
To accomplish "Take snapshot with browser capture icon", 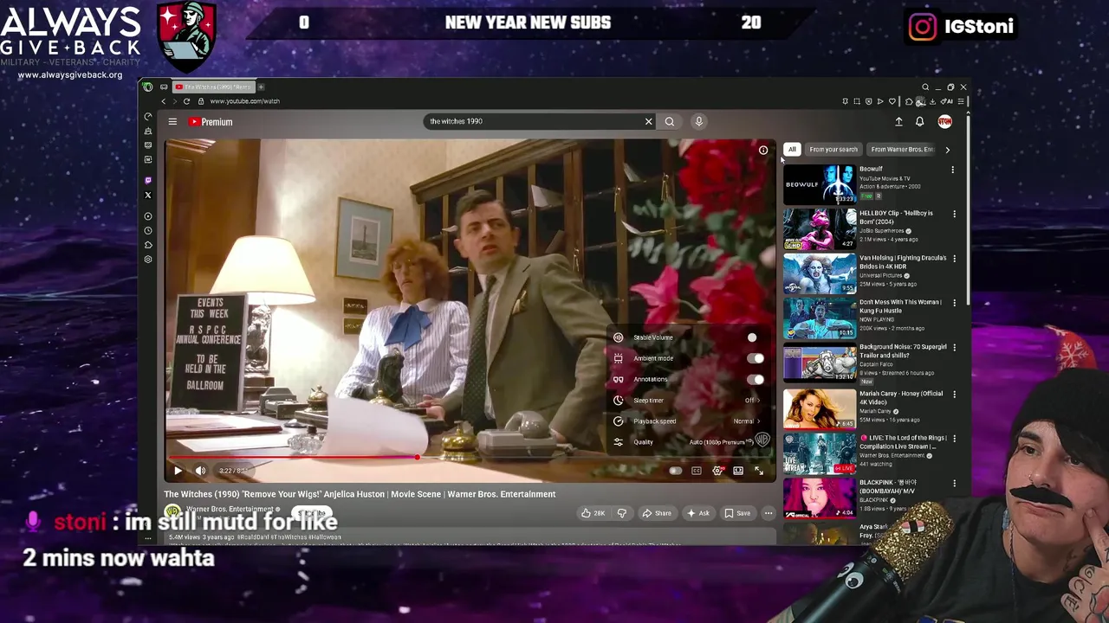I will click(857, 101).
